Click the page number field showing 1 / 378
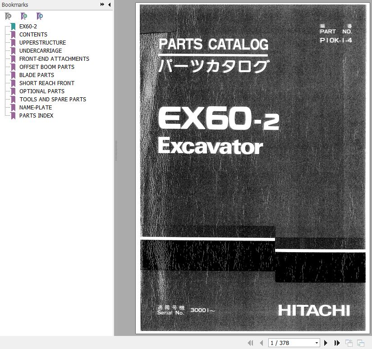 pyautogui.click(x=294, y=343)
